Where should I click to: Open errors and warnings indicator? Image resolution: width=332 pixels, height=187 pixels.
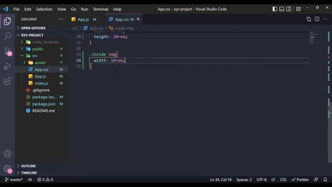[45, 180]
